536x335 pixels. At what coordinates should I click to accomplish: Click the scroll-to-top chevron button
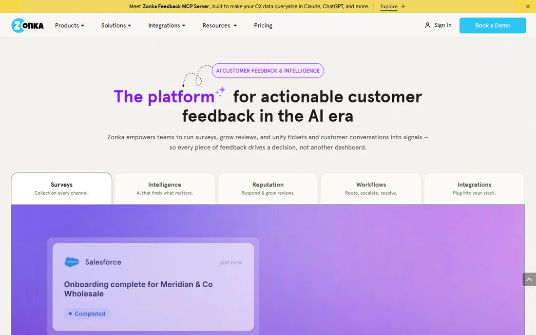tap(529, 279)
